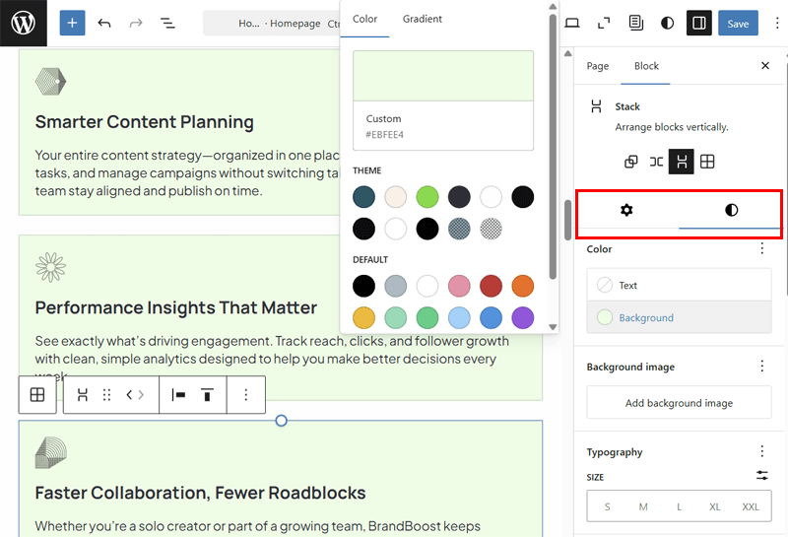Open the gear Settings tab in block inspector
Image resolution: width=788 pixels, height=537 pixels.
pyautogui.click(x=626, y=210)
